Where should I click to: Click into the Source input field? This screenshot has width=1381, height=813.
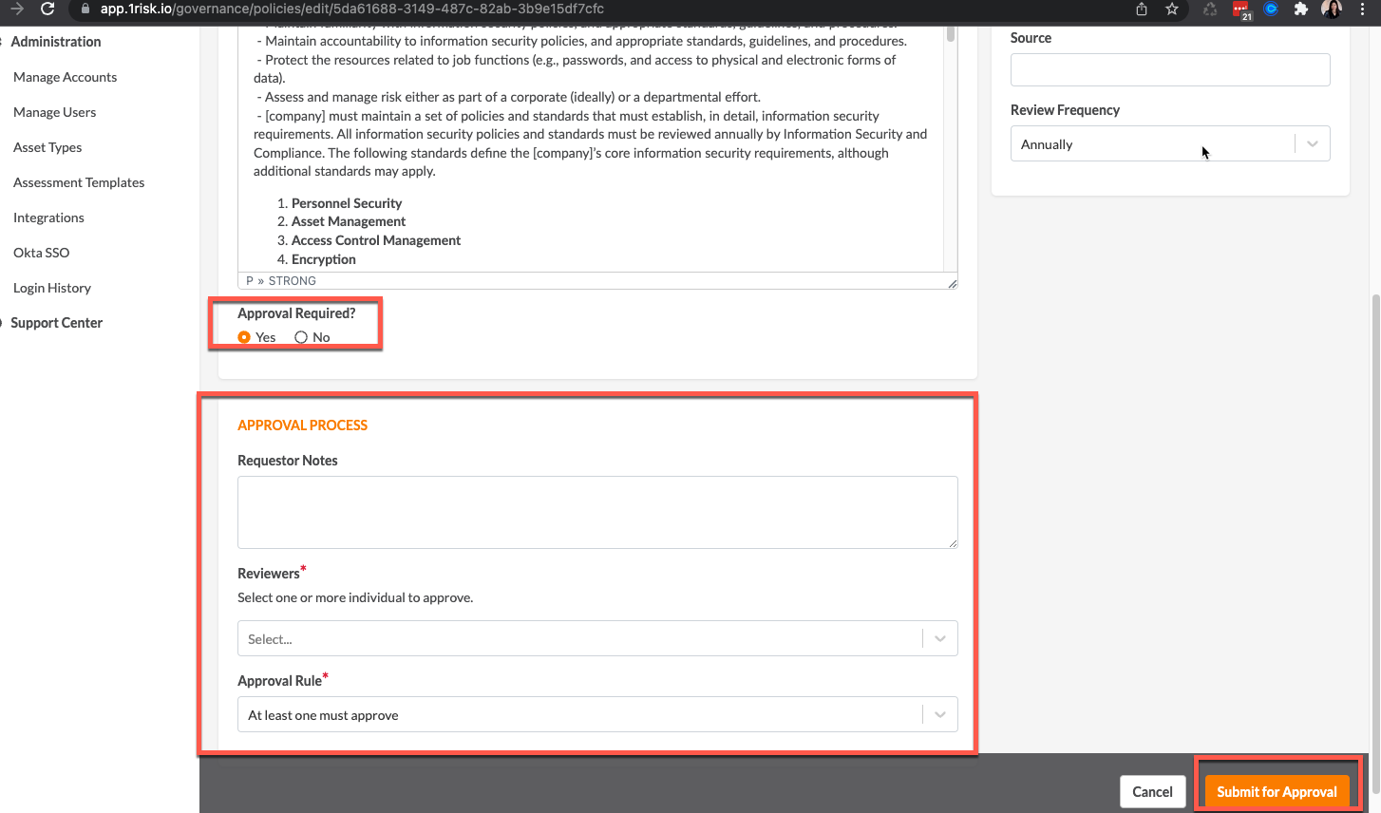pyautogui.click(x=1170, y=69)
